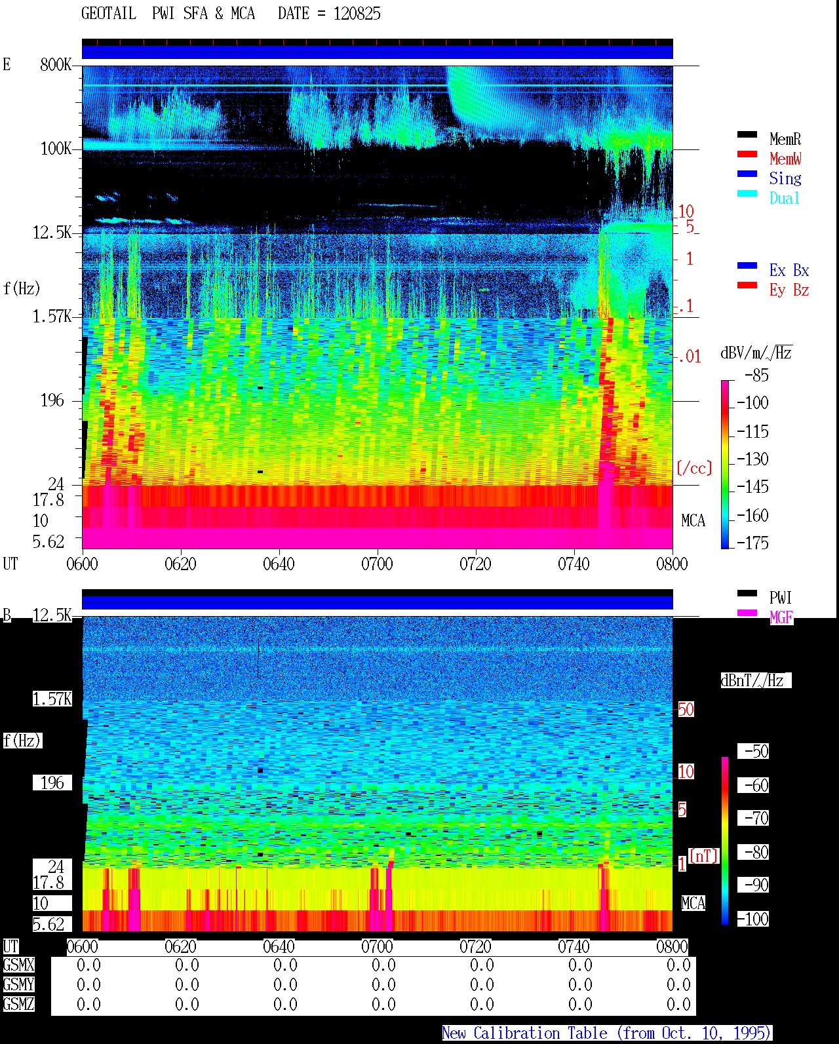839x1044 pixels.
Task: Open the "New Calibration Table" note
Action: coord(607,1034)
